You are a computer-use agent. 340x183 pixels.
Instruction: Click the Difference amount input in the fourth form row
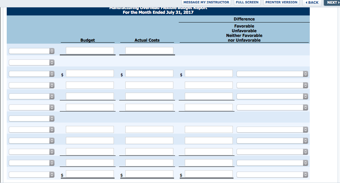pos(209,85)
